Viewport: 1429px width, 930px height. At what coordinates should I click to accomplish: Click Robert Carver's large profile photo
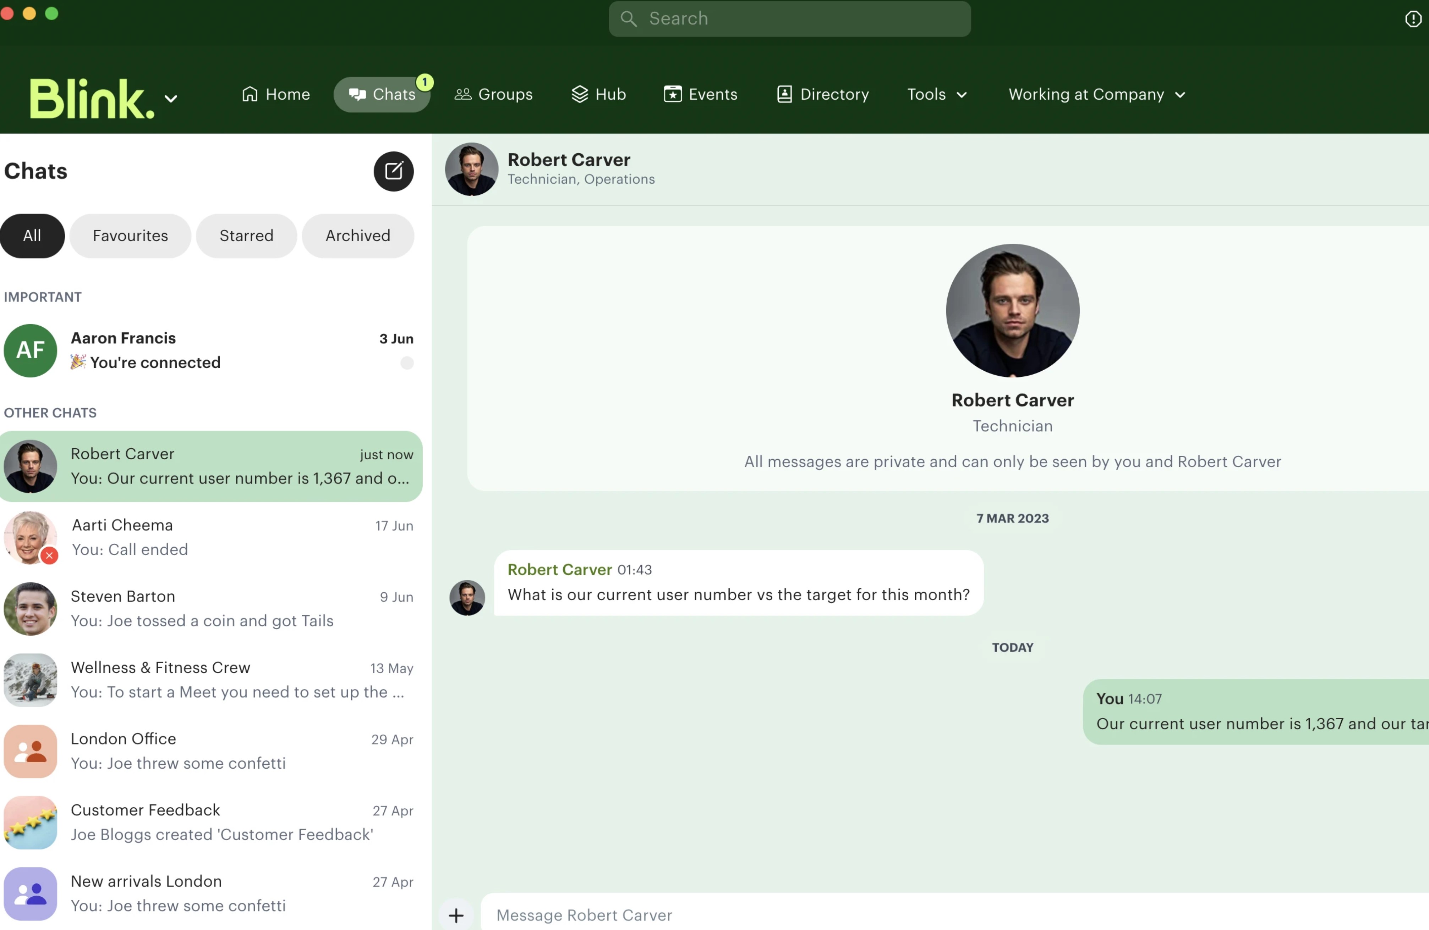pyautogui.click(x=1012, y=310)
